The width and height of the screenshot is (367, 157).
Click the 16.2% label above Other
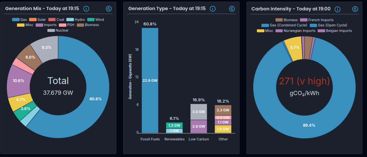pos(223,101)
